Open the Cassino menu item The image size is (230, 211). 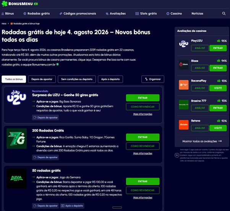[x=174, y=13]
